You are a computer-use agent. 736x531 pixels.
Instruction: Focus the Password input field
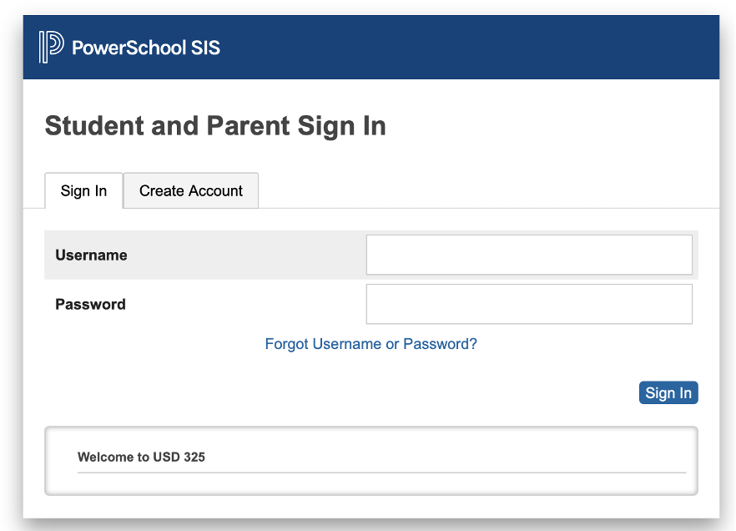click(x=529, y=304)
